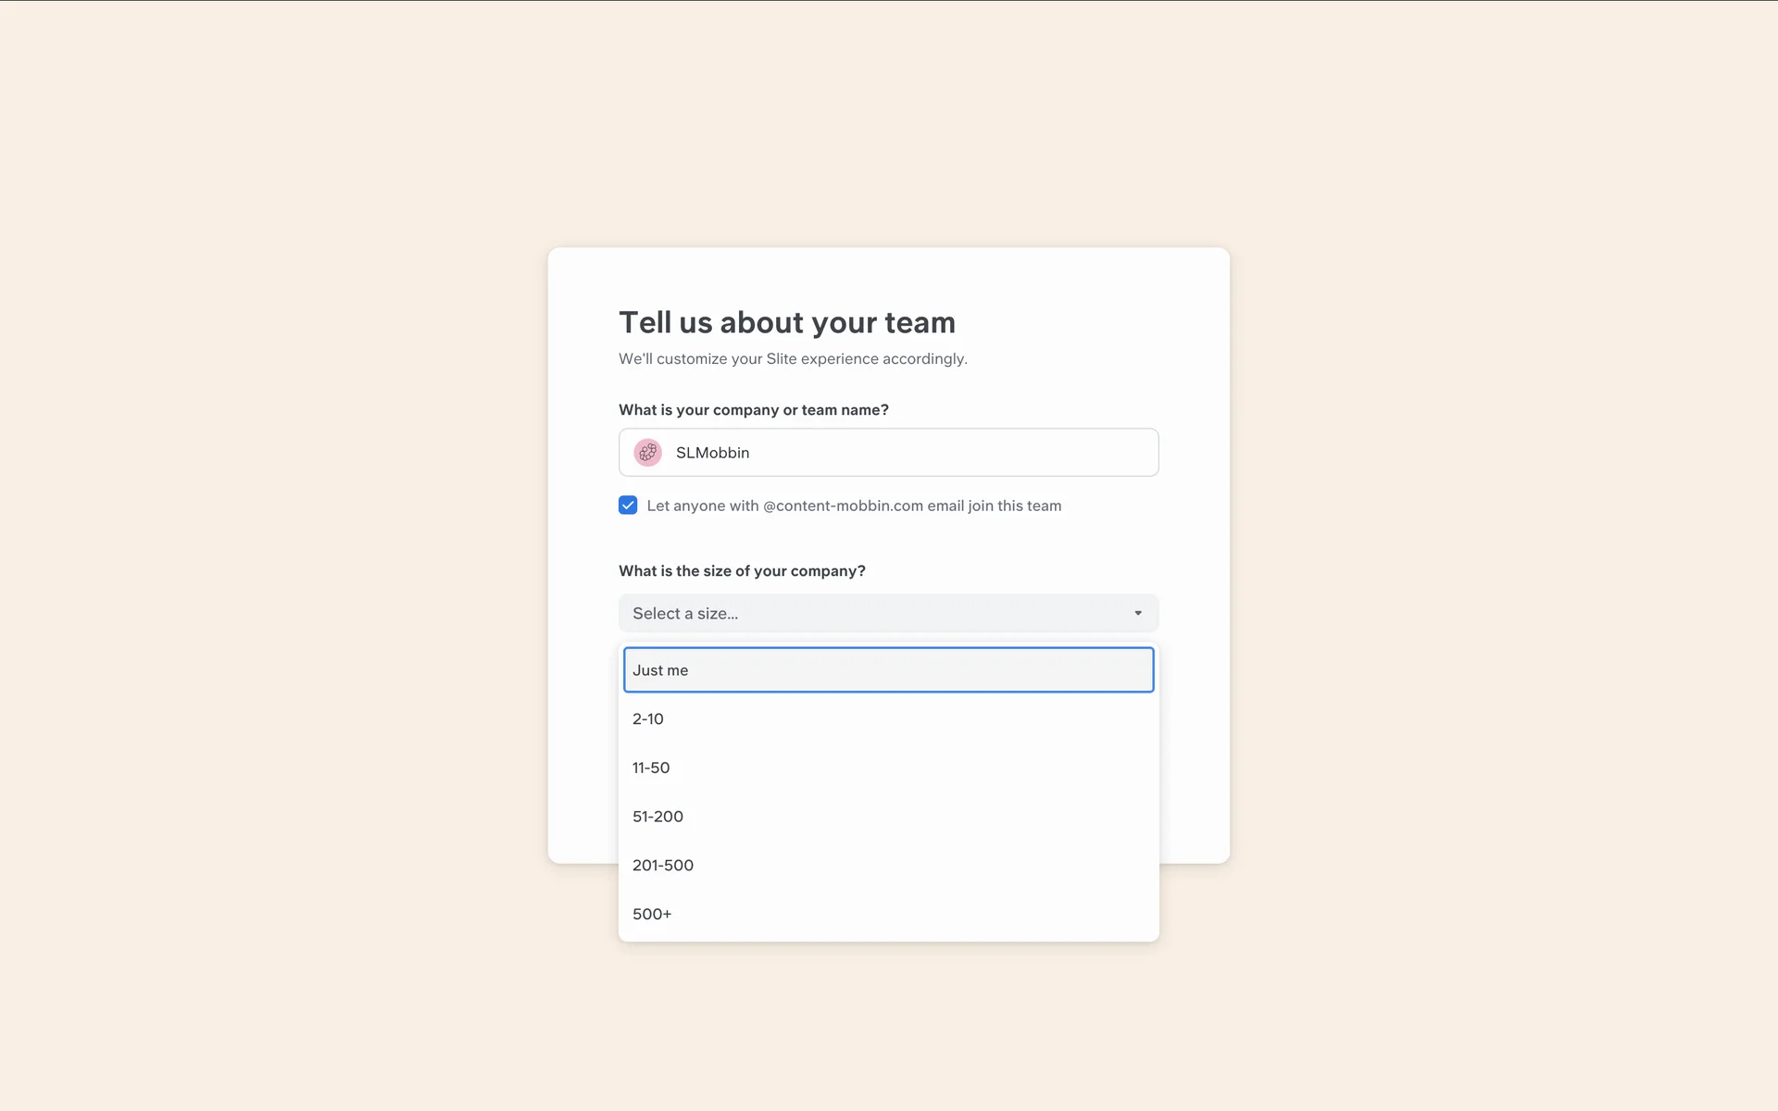Uncheck the email domain join checkbox
The height and width of the screenshot is (1111, 1778).
click(x=628, y=506)
